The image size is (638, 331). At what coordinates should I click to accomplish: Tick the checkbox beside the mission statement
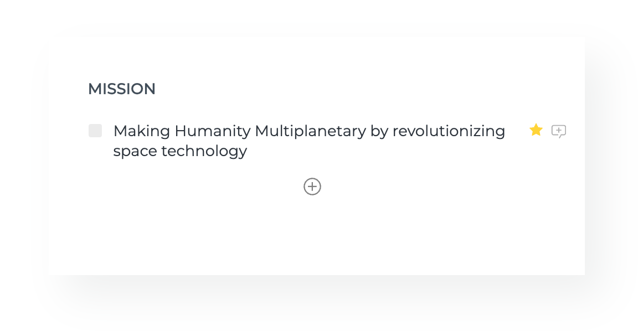click(x=95, y=131)
